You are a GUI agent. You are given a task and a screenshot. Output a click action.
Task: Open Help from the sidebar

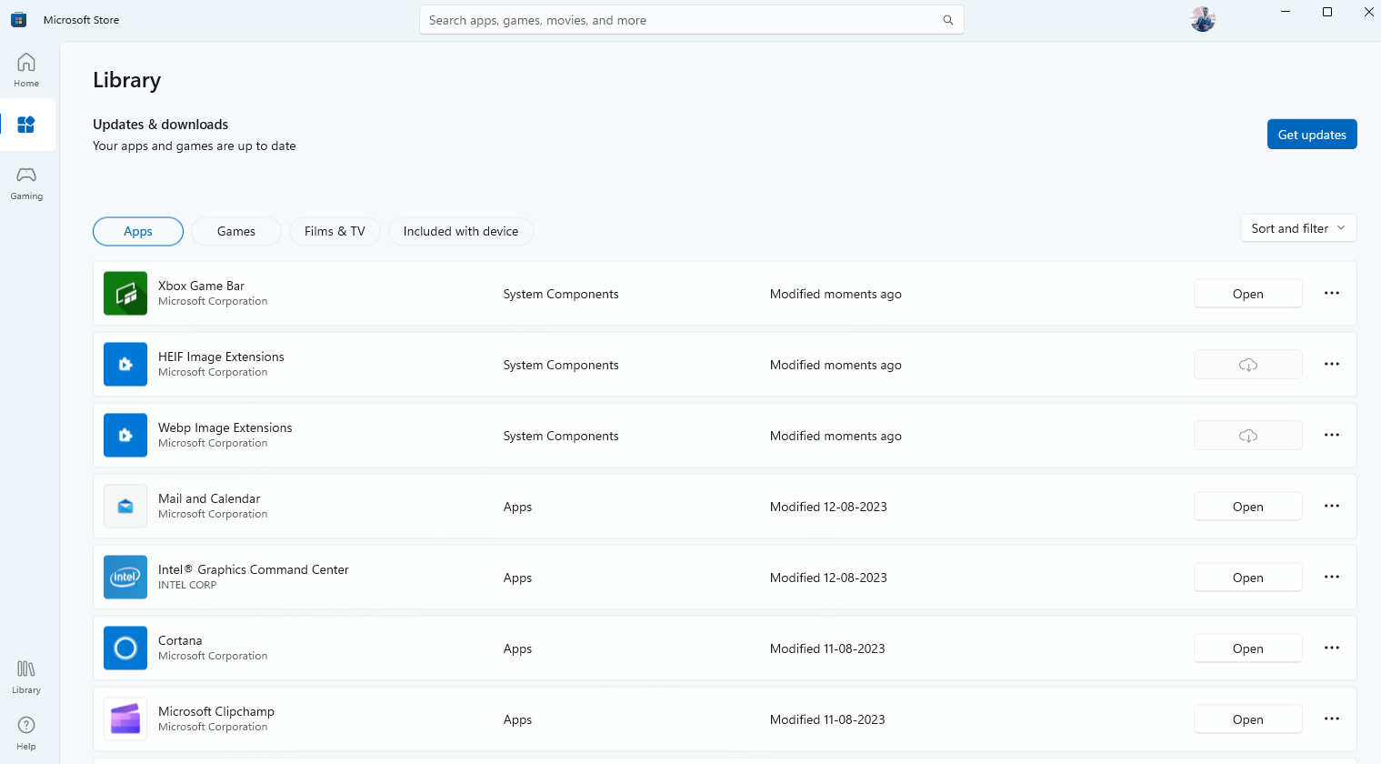[x=26, y=732]
